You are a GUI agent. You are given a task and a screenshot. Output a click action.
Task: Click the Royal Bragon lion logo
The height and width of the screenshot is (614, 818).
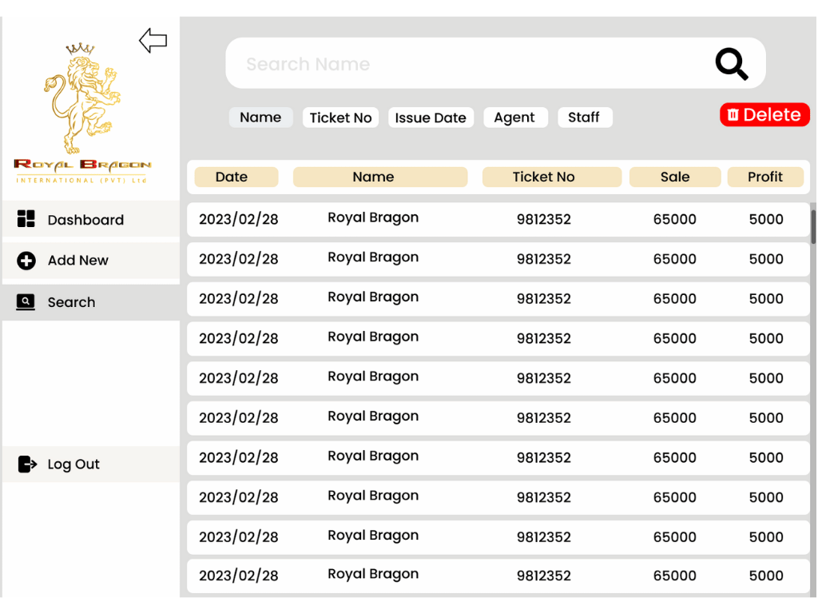[x=82, y=113]
